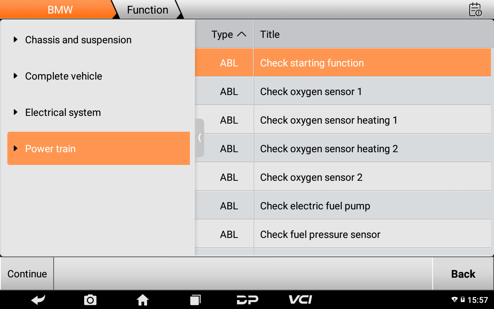Click the Continue button
The image size is (494, 309).
click(x=27, y=274)
